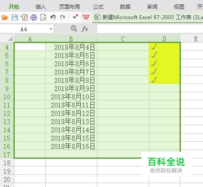The width and height of the screenshot is (203, 187).
Task: Expand the Name Box dropdown arrow
Action: click(x=51, y=29)
